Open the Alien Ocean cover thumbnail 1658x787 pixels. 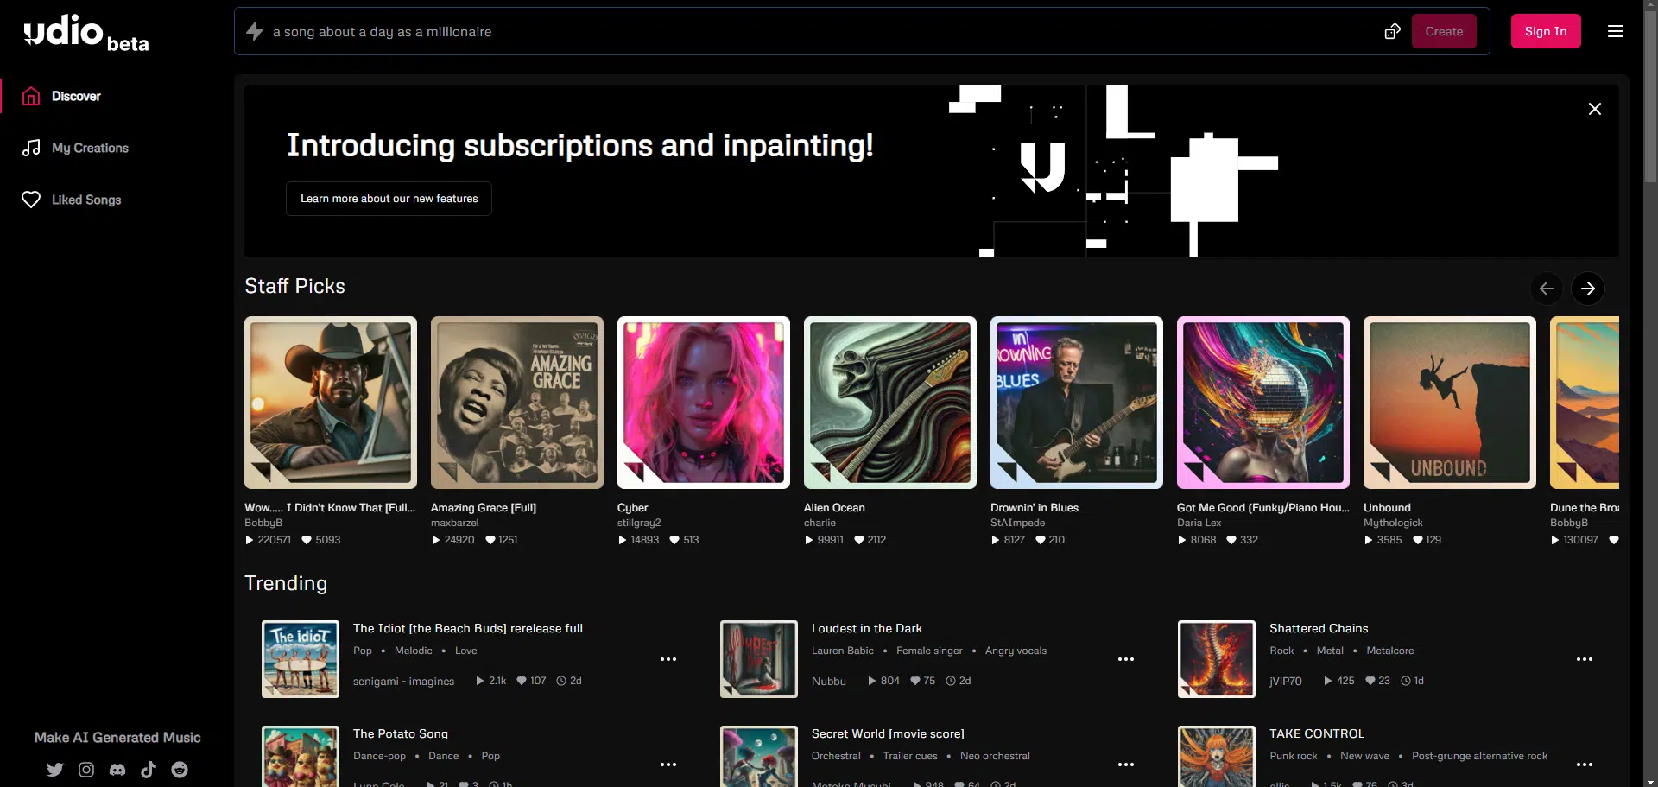point(889,403)
